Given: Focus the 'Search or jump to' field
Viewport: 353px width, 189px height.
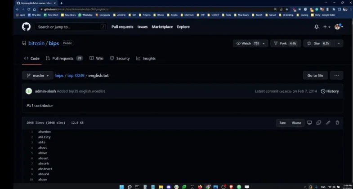Looking at the screenshot, I should [x=71, y=27].
